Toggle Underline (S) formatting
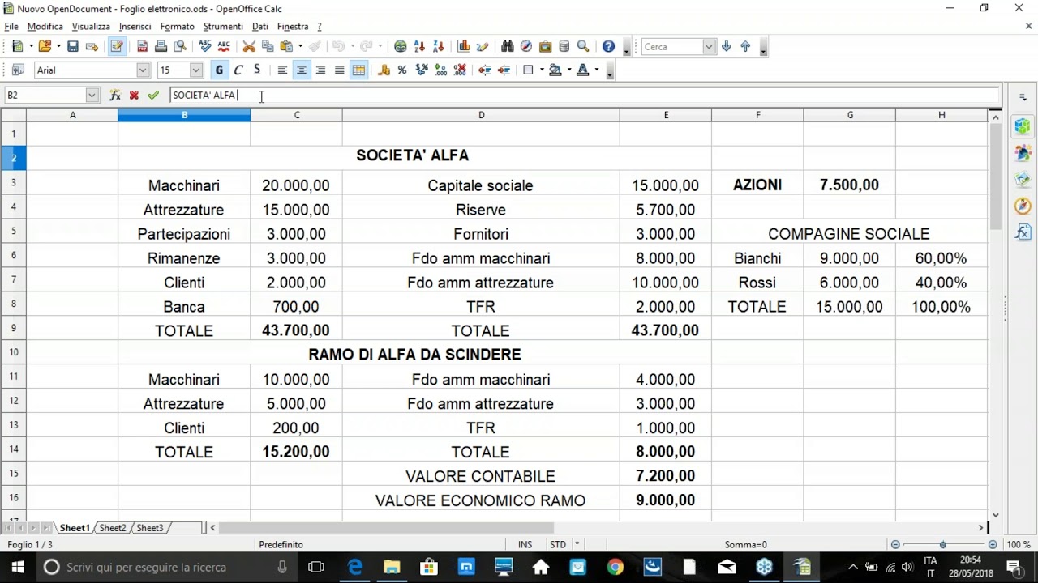1038x583 pixels. pyautogui.click(x=257, y=70)
